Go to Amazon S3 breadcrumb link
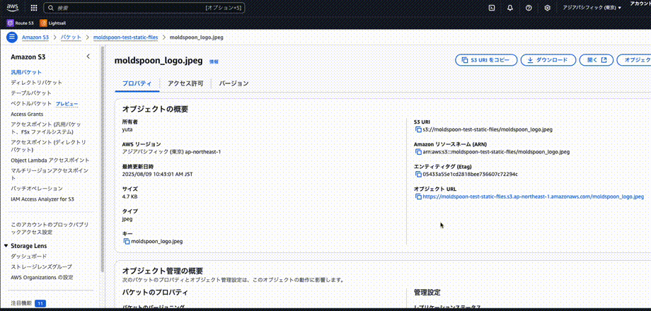Image resolution: width=651 pixels, height=311 pixels. pyautogui.click(x=35, y=37)
